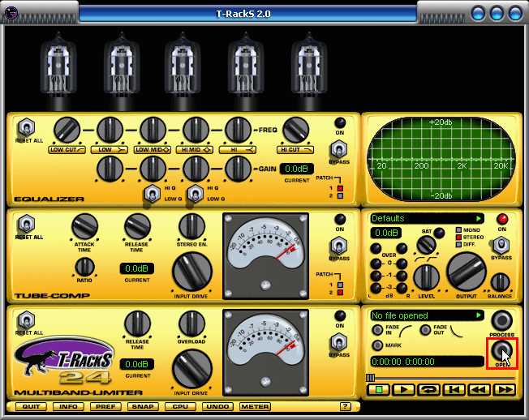Select the Diff. output mode
The image size is (529, 420).
(x=458, y=244)
